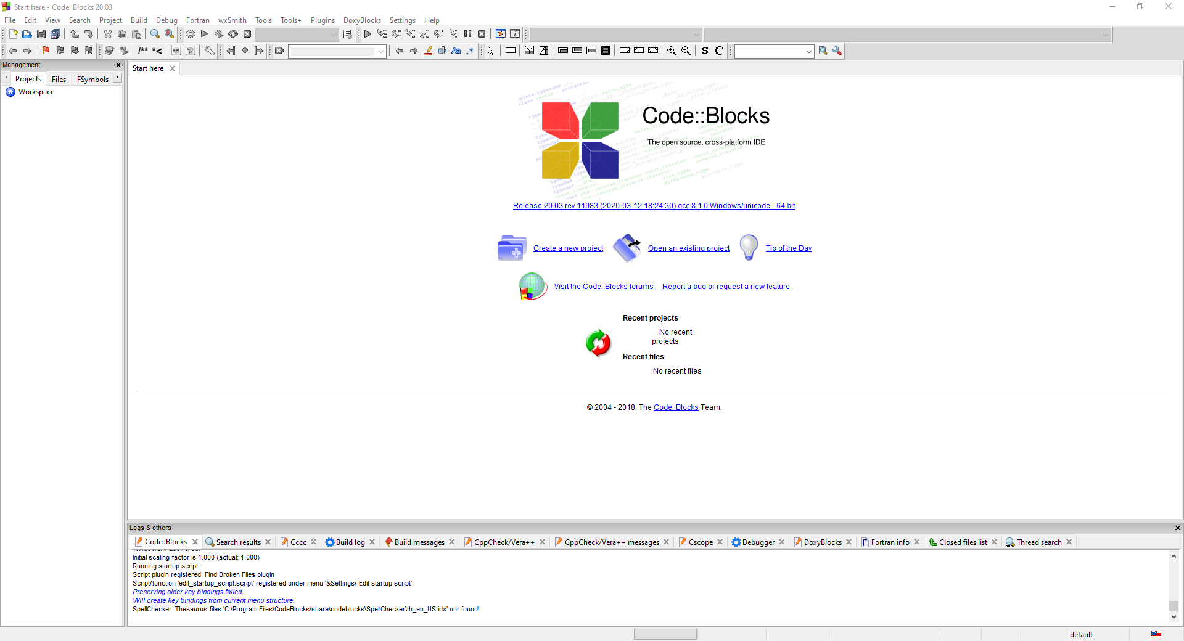1184x641 pixels.
Task: Click the bold S source toolbar icon
Action: (x=705, y=51)
